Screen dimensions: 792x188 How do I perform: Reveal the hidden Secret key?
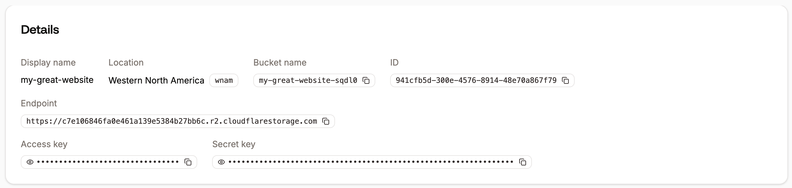[x=221, y=162]
